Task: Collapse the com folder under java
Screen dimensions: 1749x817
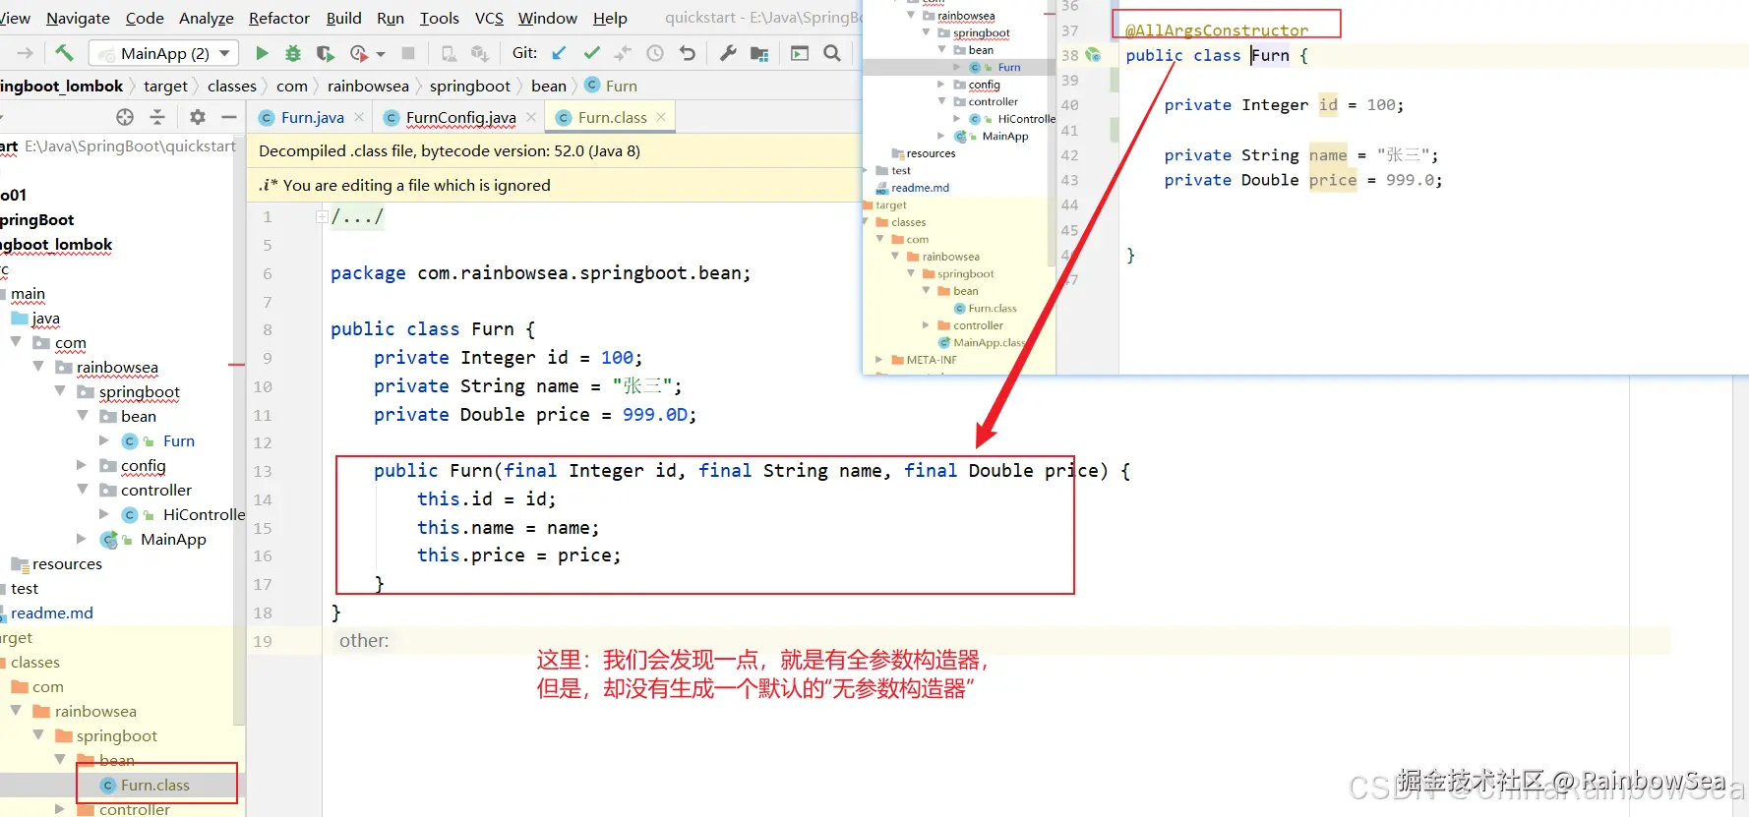Action: tap(16, 342)
